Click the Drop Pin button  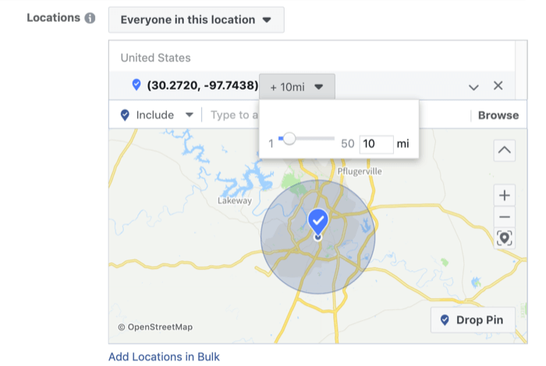click(x=473, y=320)
